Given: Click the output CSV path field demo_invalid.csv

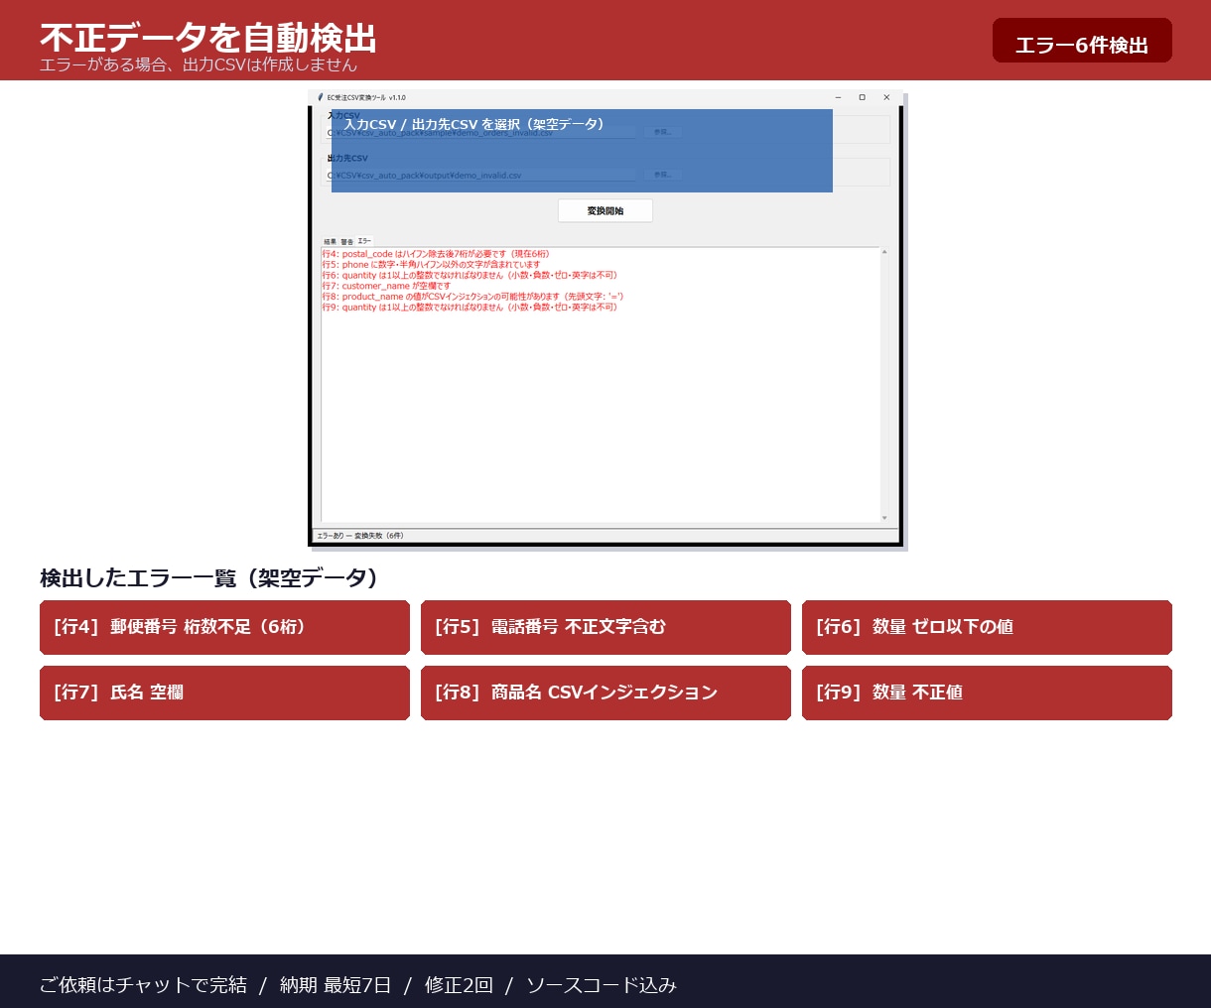Looking at the screenshot, I should (482, 175).
